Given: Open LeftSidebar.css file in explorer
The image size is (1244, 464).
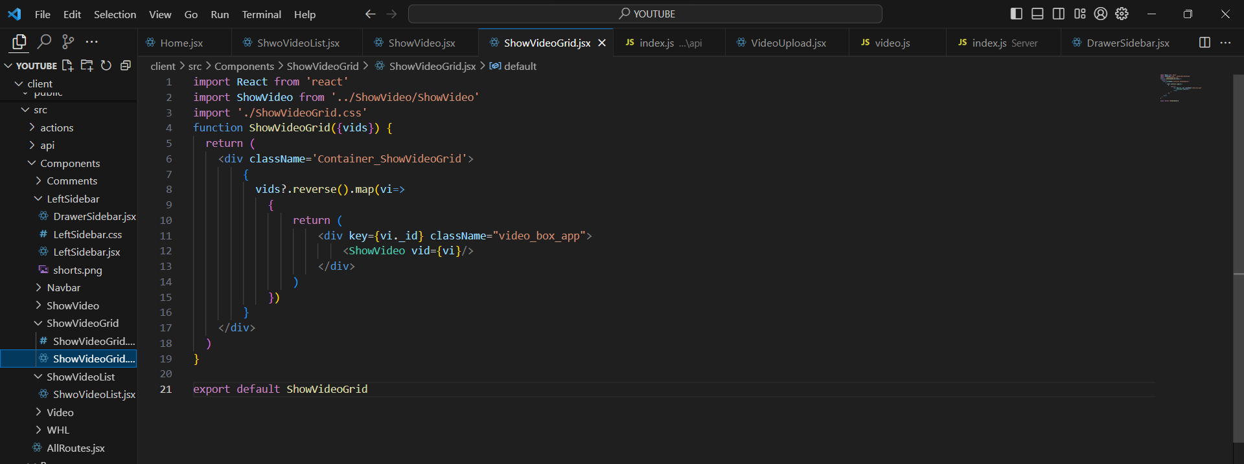Looking at the screenshot, I should (x=87, y=234).
